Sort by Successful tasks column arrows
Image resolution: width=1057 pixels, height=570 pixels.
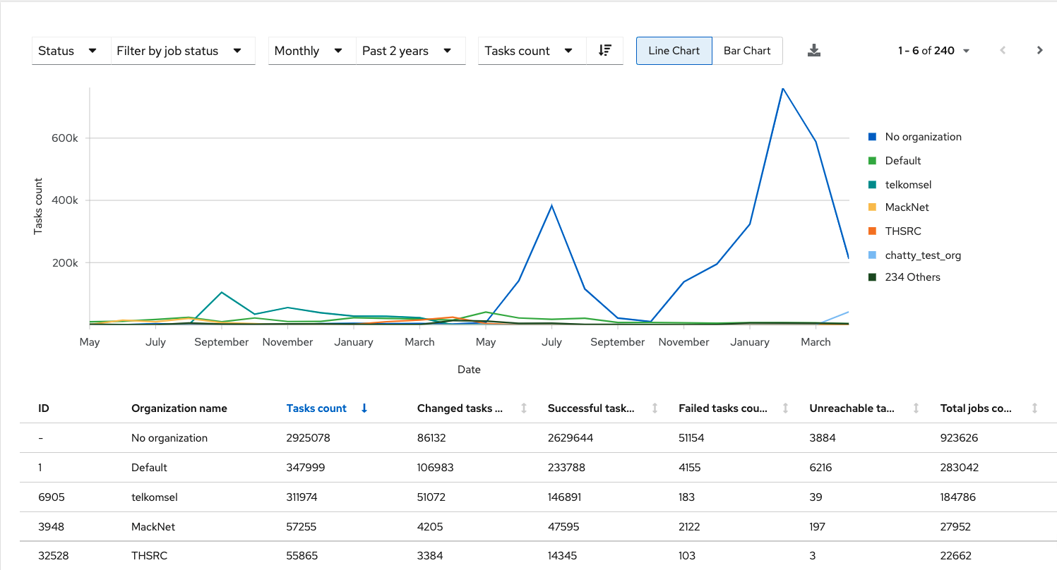coord(655,408)
